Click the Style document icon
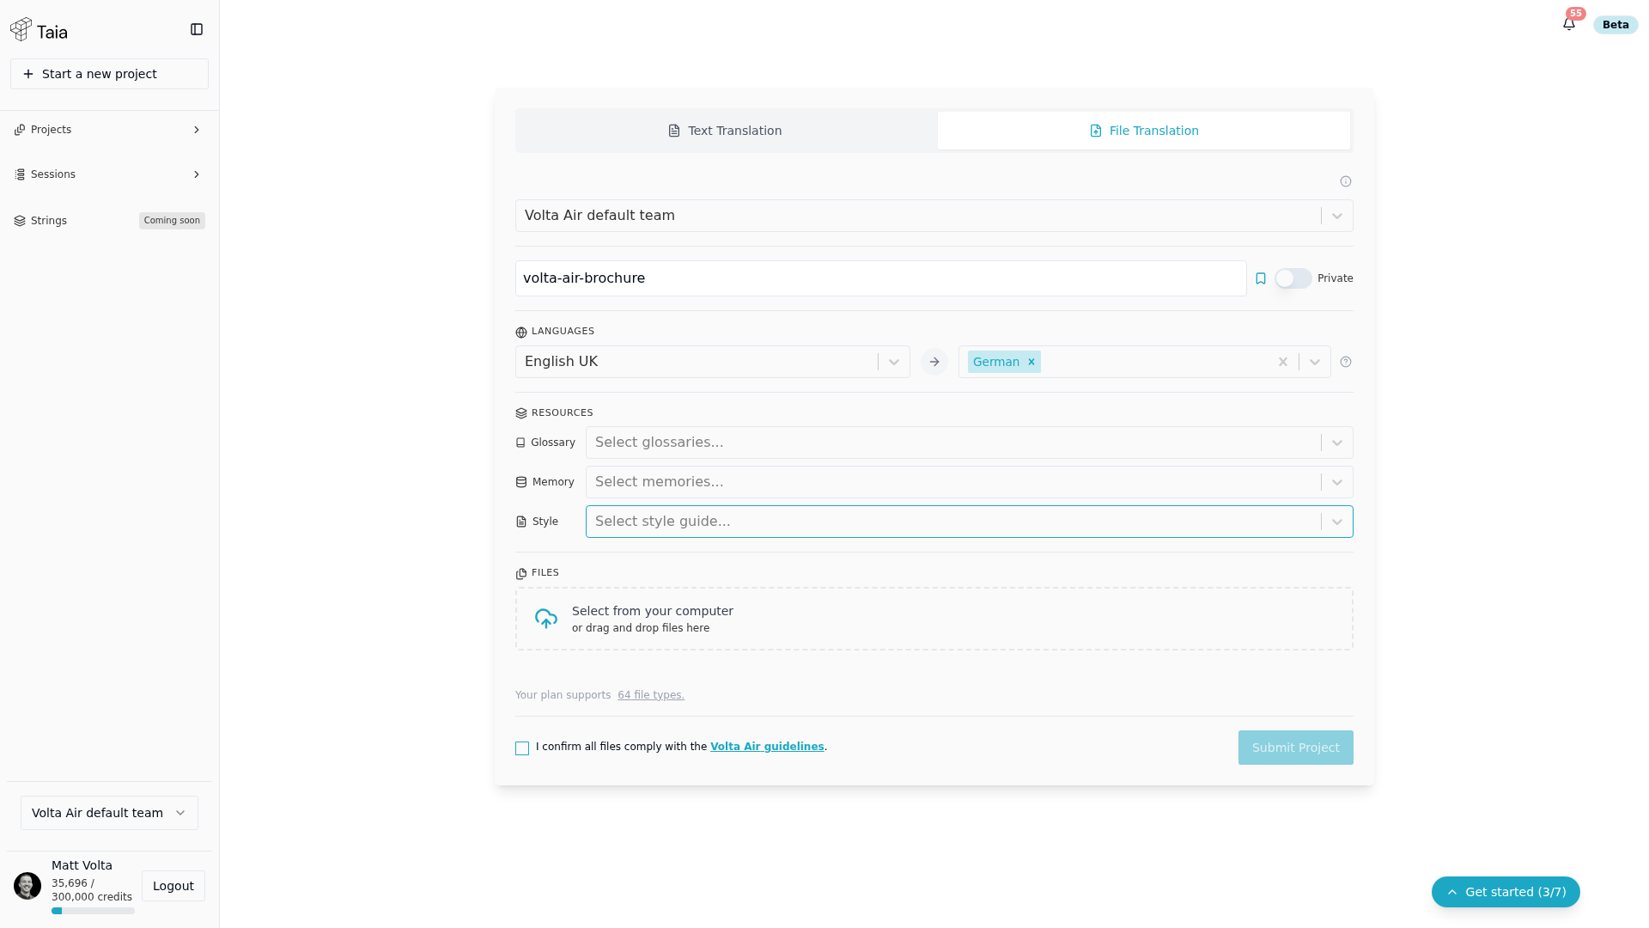 521,522
